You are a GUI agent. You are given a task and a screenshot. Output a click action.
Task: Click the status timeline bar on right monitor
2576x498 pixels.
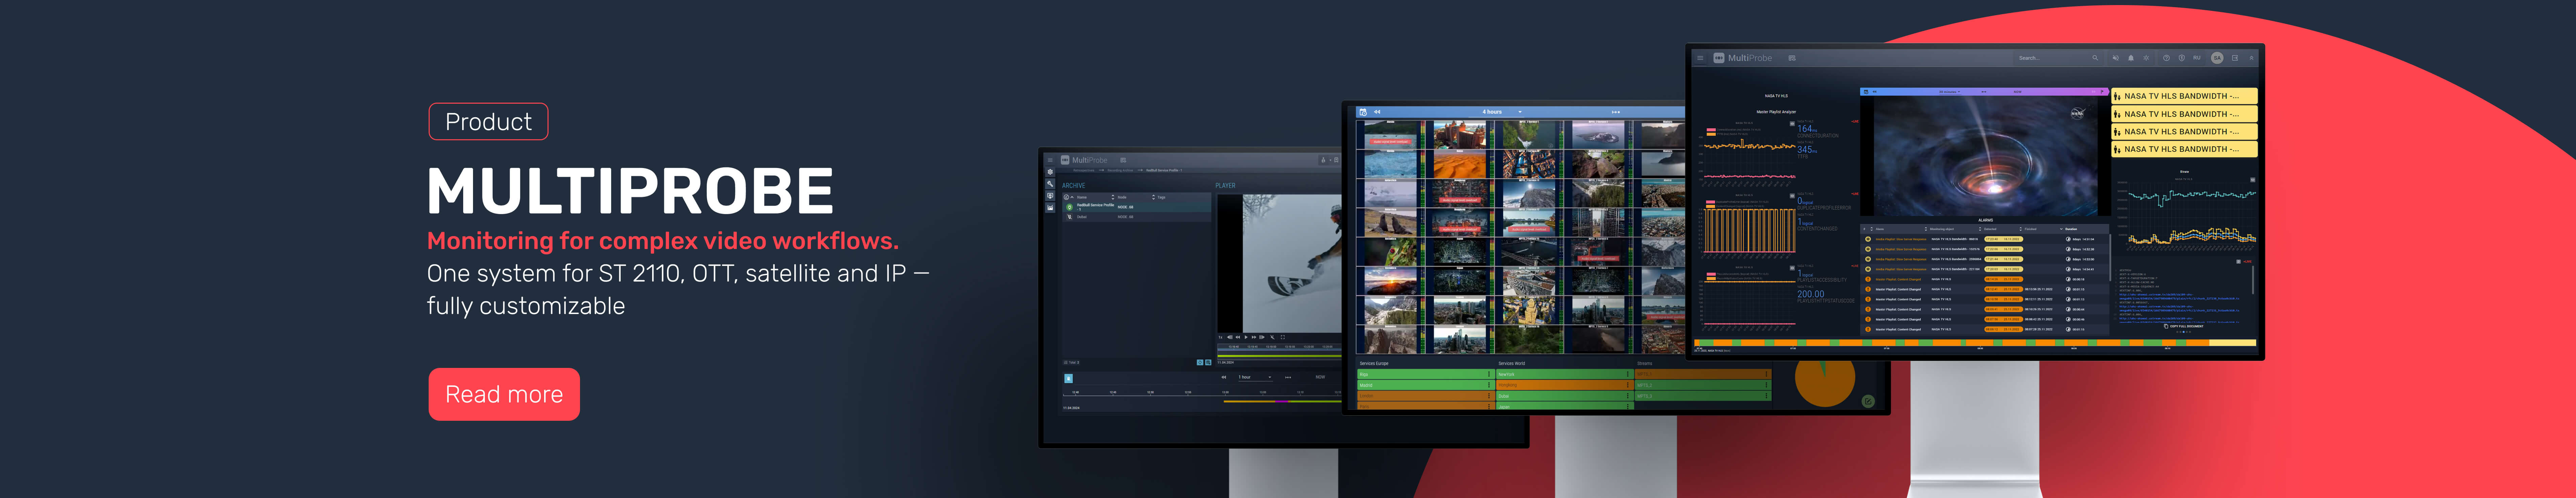[x=1975, y=343]
